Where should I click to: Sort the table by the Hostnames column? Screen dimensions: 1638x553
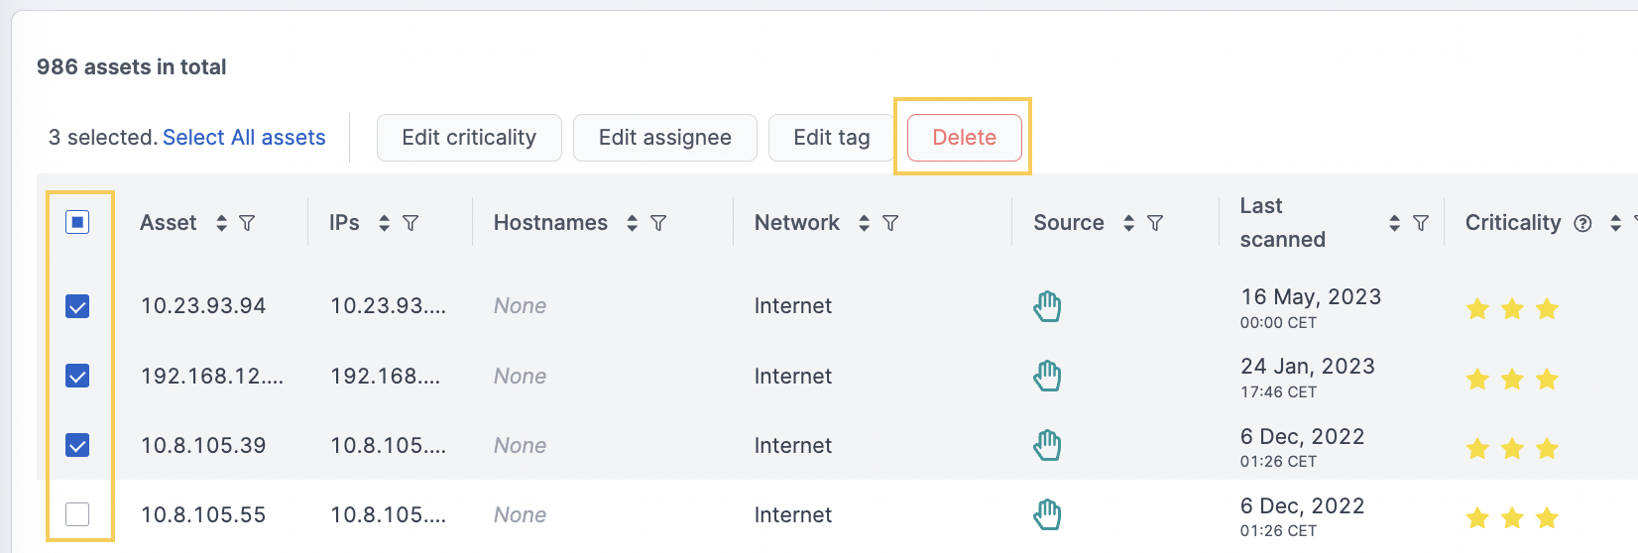(x=633, y=223)
